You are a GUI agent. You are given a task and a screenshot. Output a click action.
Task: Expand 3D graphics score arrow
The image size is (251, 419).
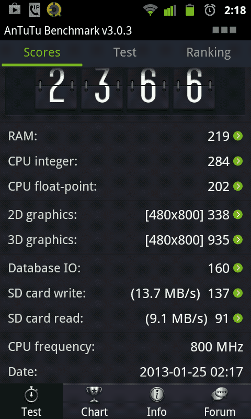click(238, 239)
